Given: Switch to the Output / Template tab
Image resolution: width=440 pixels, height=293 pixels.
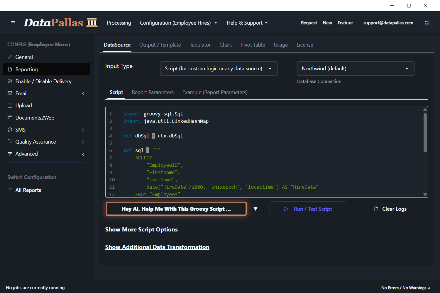Looking at the screenshot, I should (160, 45).
